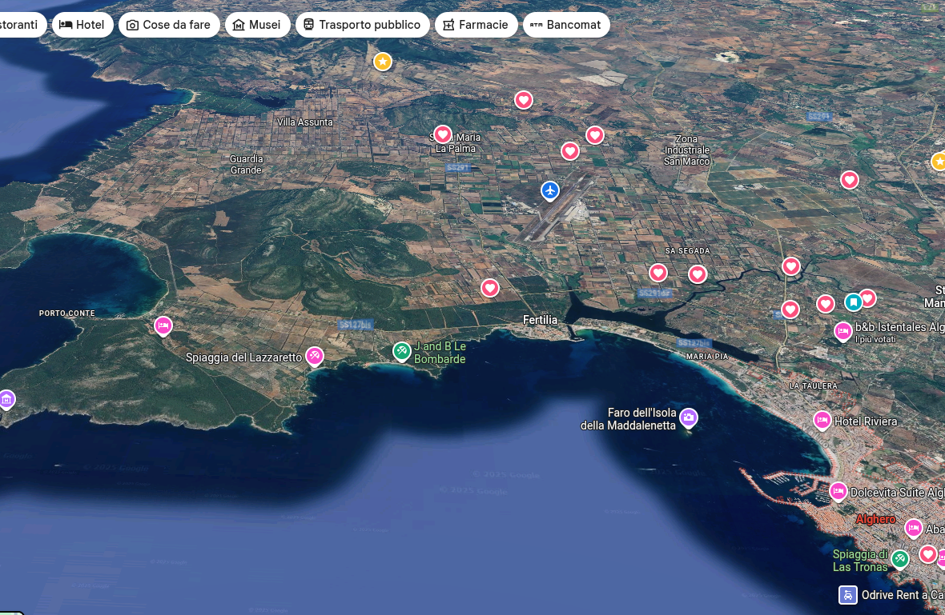
Task: Select the restaurant marker for J and B Le Bombarde
Action: pyautogui.click(x=401, y=351)
